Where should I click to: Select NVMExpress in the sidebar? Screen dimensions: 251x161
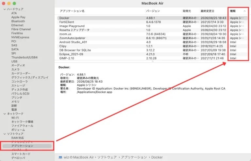tap(20, 37)
